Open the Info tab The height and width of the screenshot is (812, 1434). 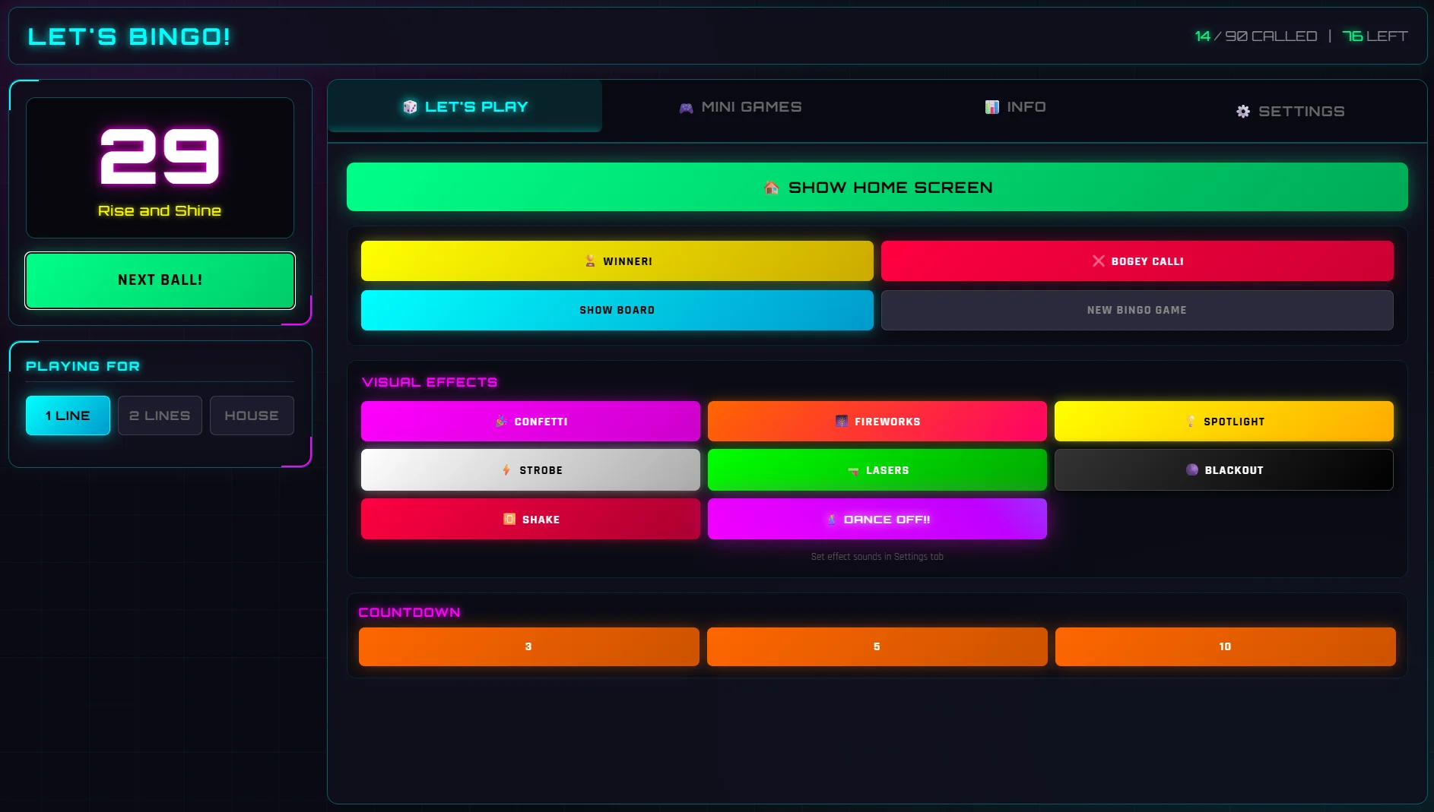(1015, 107)
